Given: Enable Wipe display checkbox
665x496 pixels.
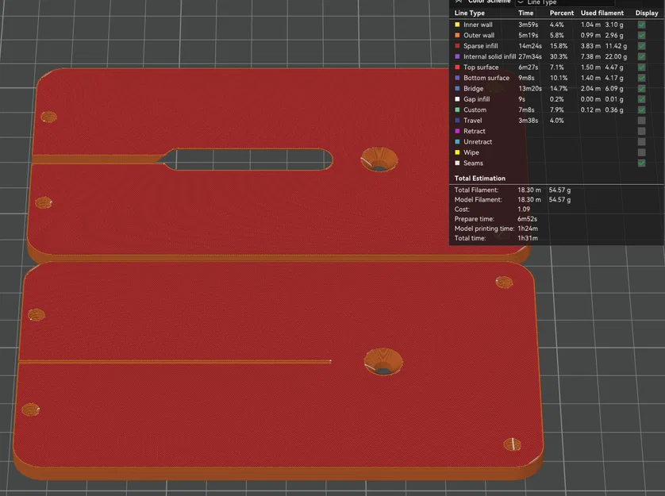Looking at the screenshot, I should click(641, 152).
